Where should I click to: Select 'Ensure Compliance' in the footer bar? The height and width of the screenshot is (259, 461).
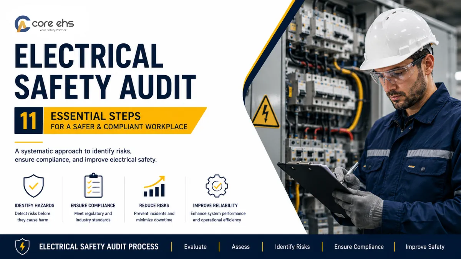[359, 247]
